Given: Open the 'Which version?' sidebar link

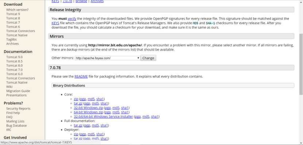Looking at the screenshot, I should tap(17, 9).
